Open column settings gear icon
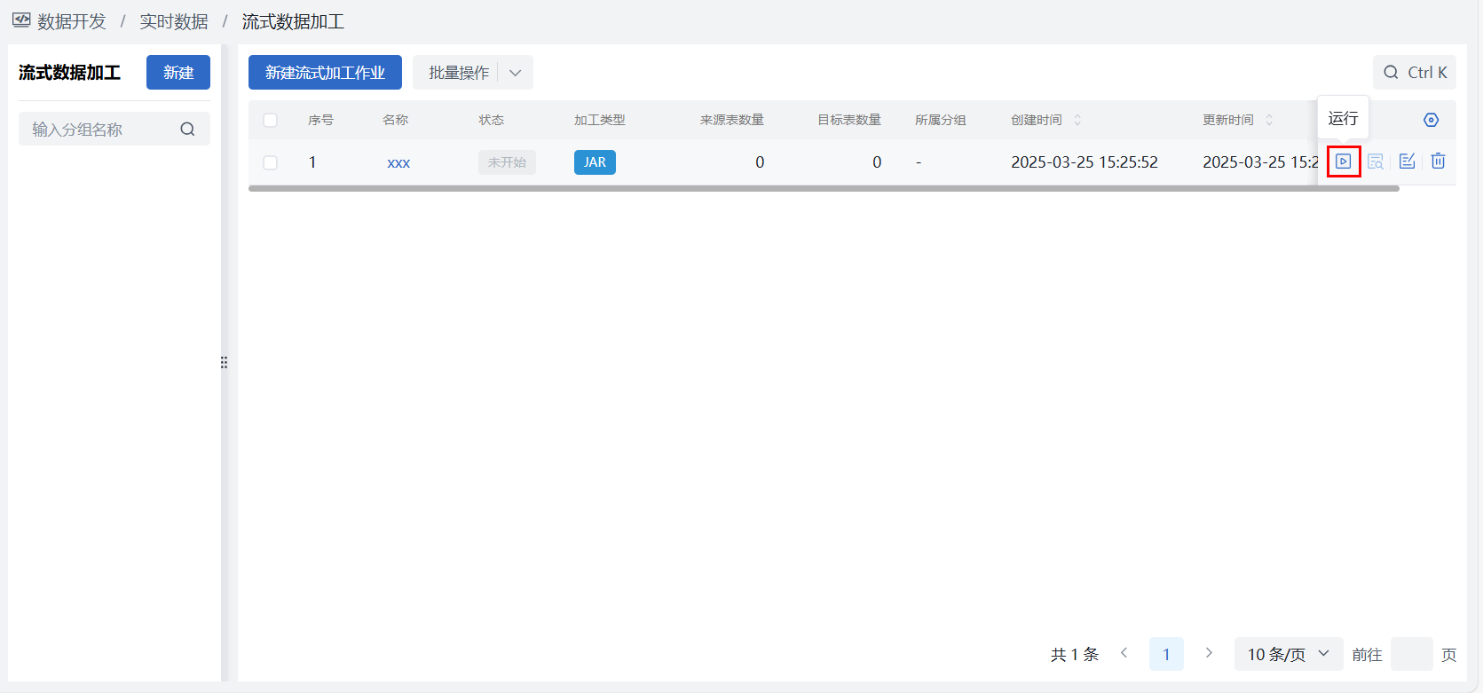The width and height of the screenshot is (1483, 693). tap(1431, 120)
